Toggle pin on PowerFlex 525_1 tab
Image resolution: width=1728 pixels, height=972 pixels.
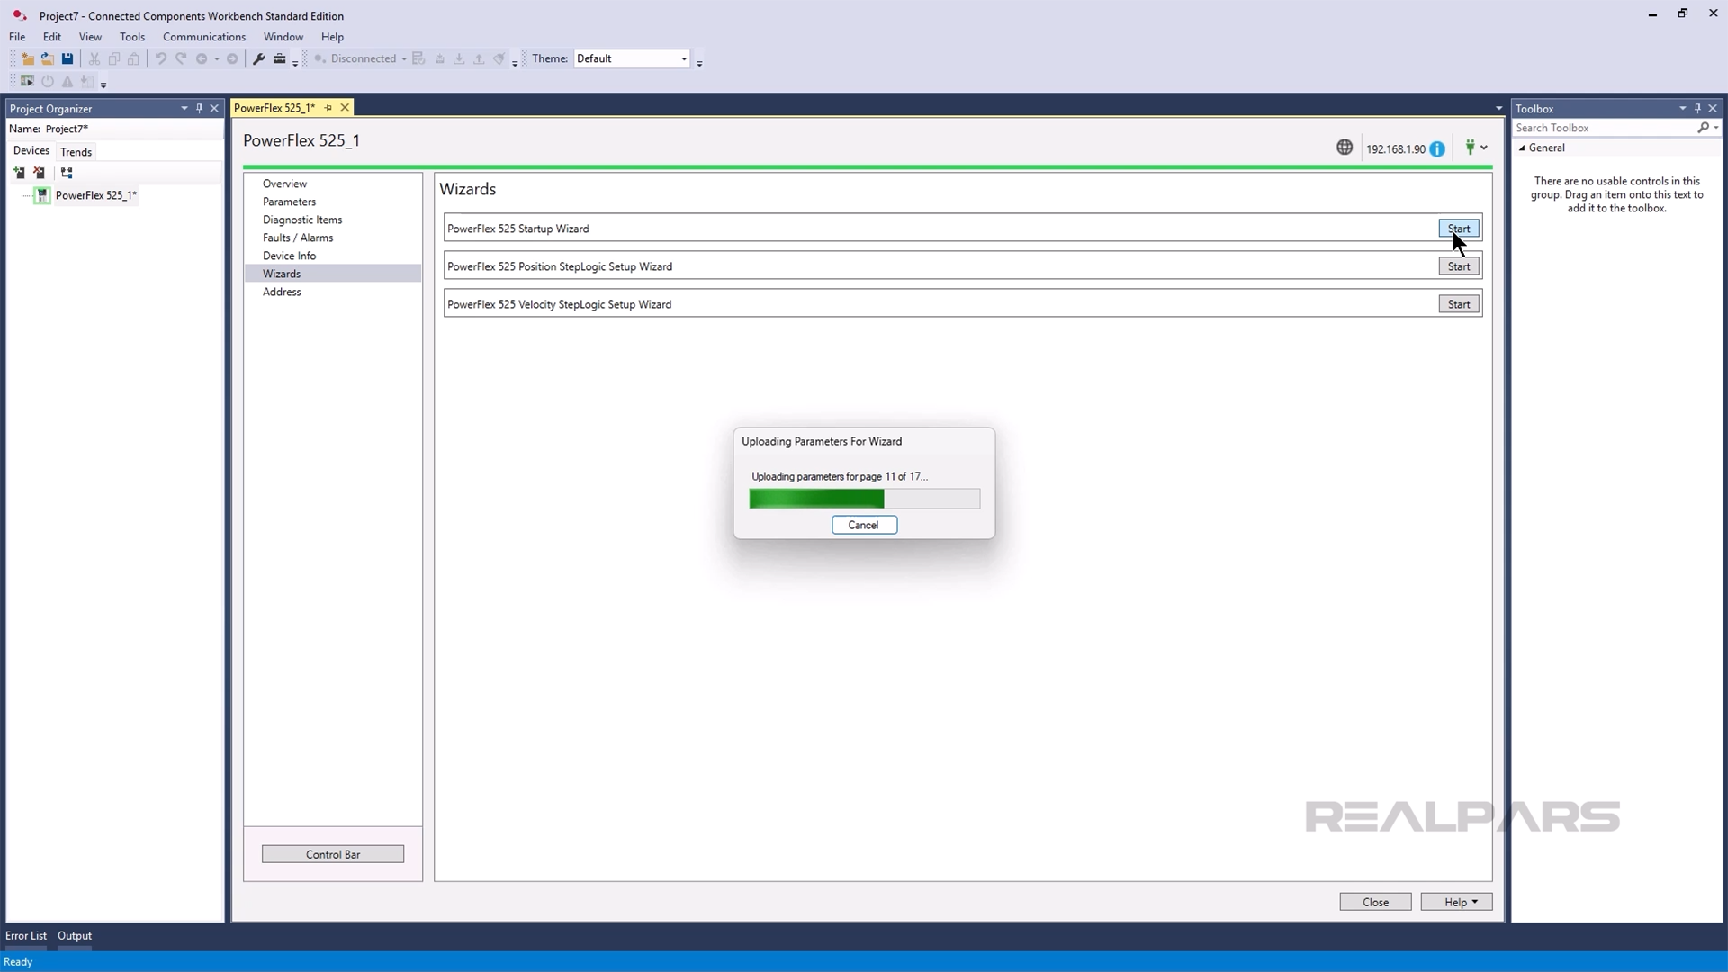pos(328,108)
